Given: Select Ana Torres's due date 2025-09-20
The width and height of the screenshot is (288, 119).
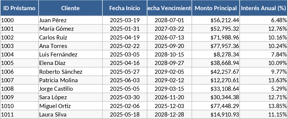Looking at the screenshot, I should [x=169, y=46].
